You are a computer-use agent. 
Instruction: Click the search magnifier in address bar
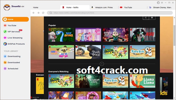click(51, 13)
